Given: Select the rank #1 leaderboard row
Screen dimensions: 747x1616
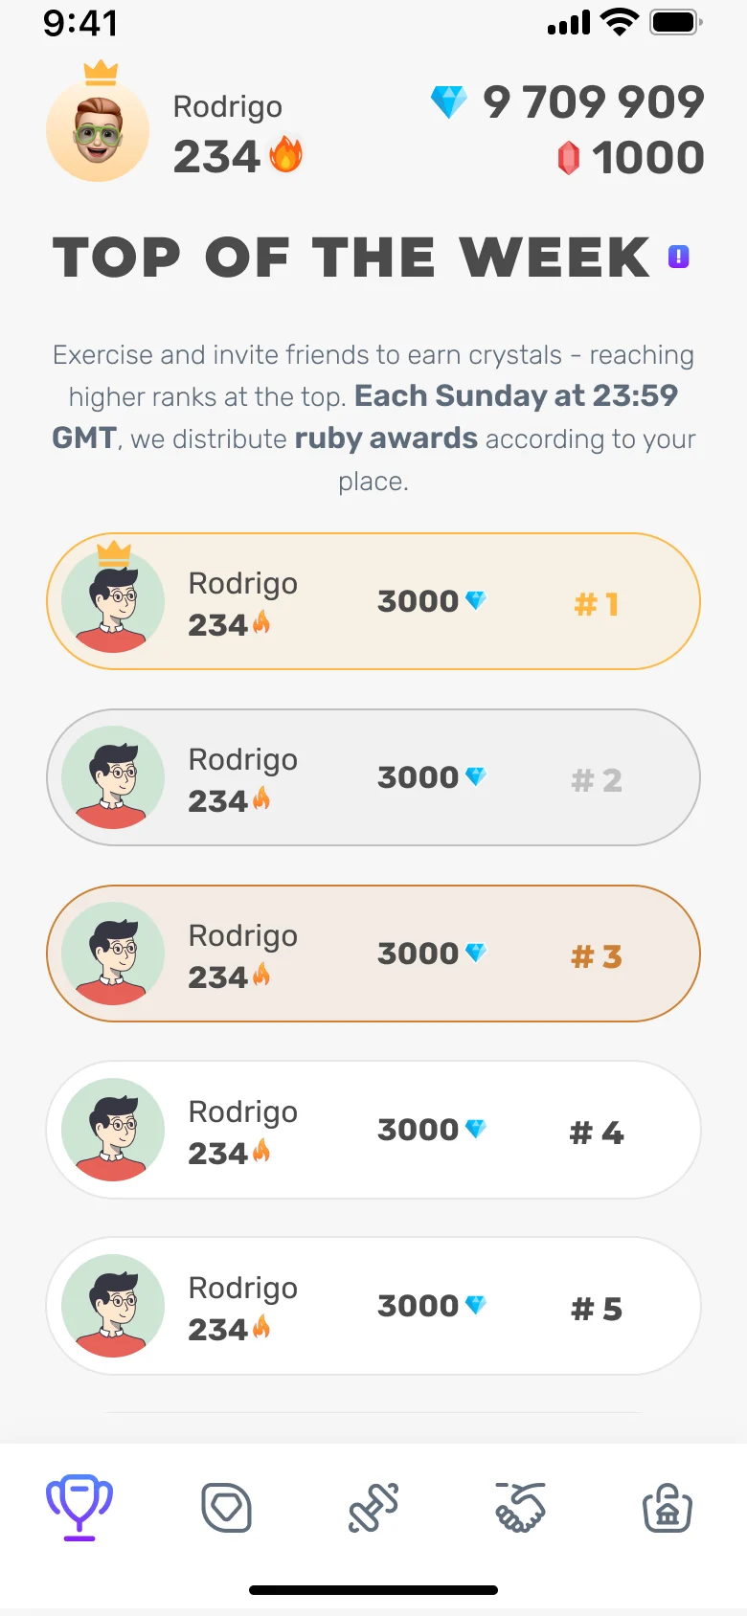Looking at the screenshot, I should coord(373,601).
